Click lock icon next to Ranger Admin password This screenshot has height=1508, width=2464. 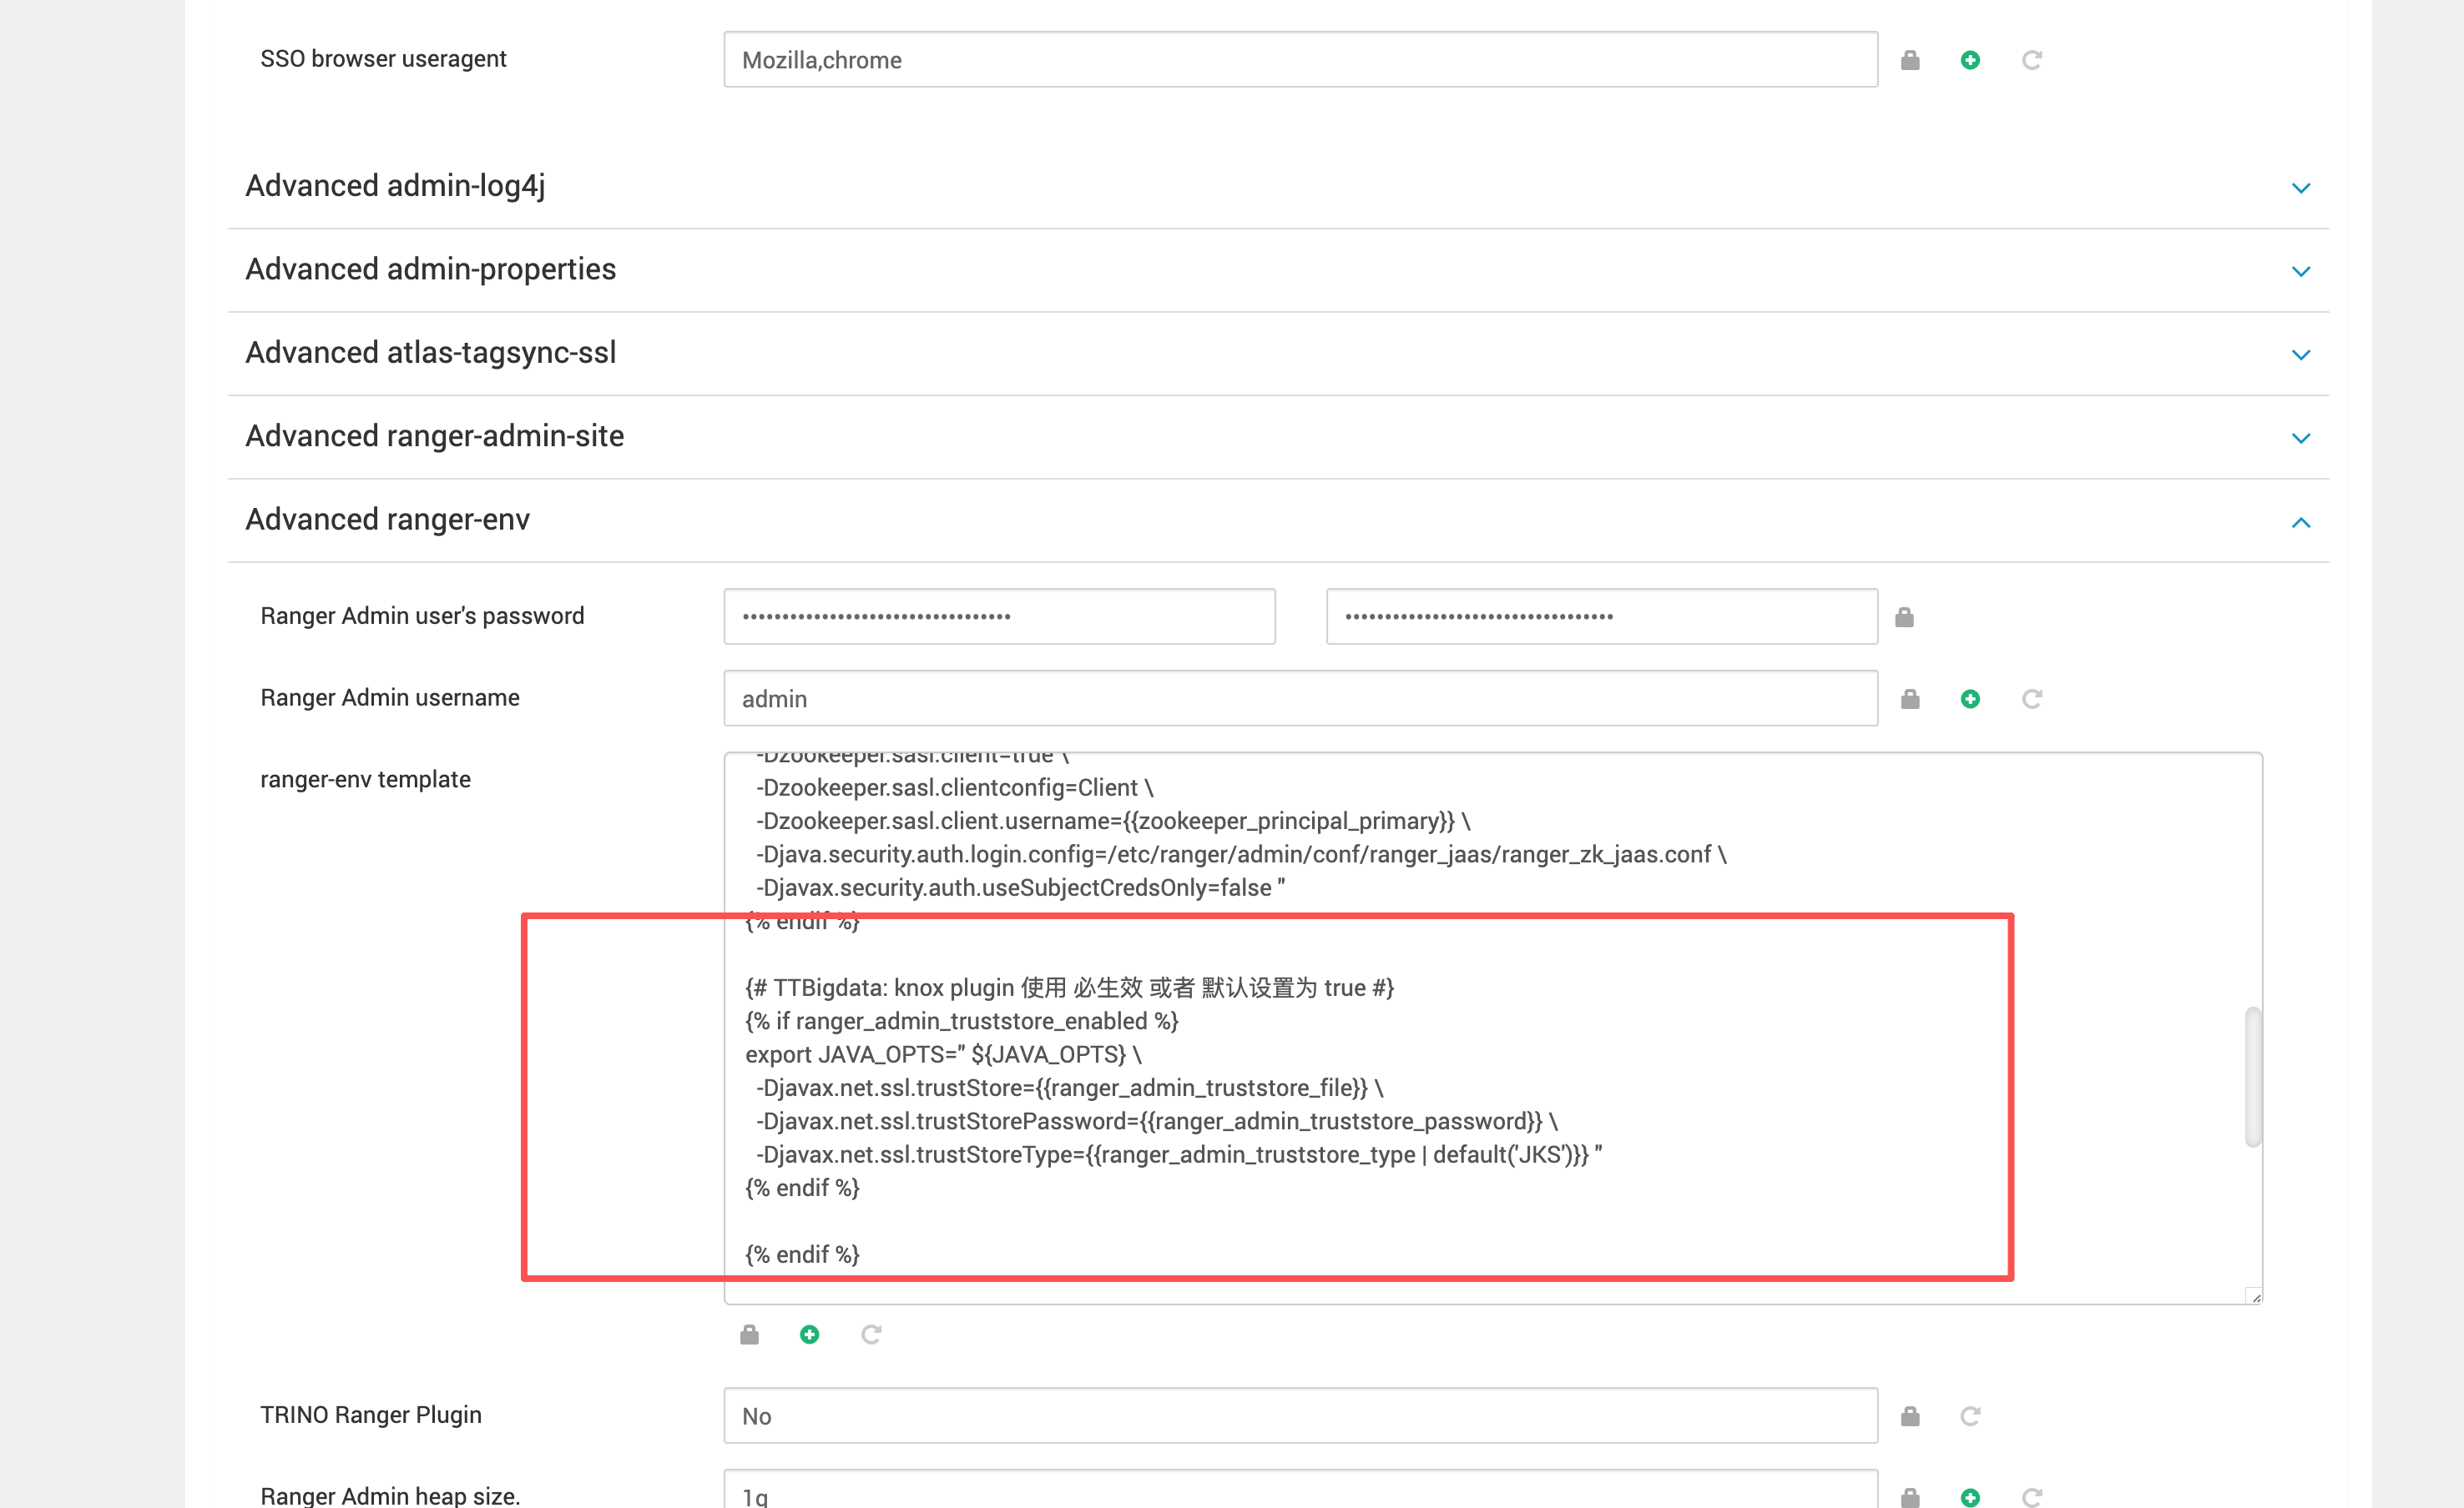pyautogui.click(x=1904, y=616)
